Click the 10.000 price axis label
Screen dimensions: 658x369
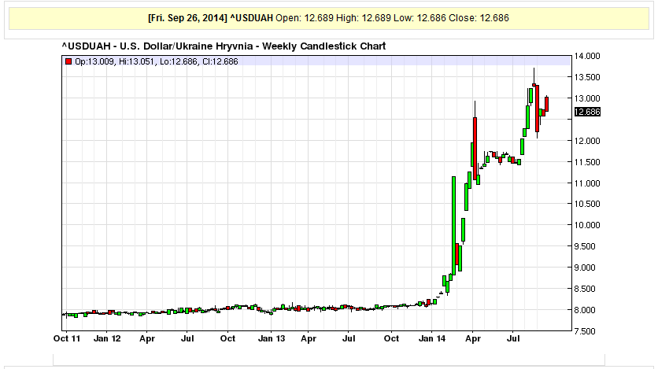pos(587,225)
